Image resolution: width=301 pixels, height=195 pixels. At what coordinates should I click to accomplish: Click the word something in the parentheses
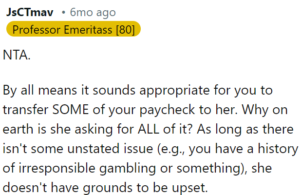[208, 169]
